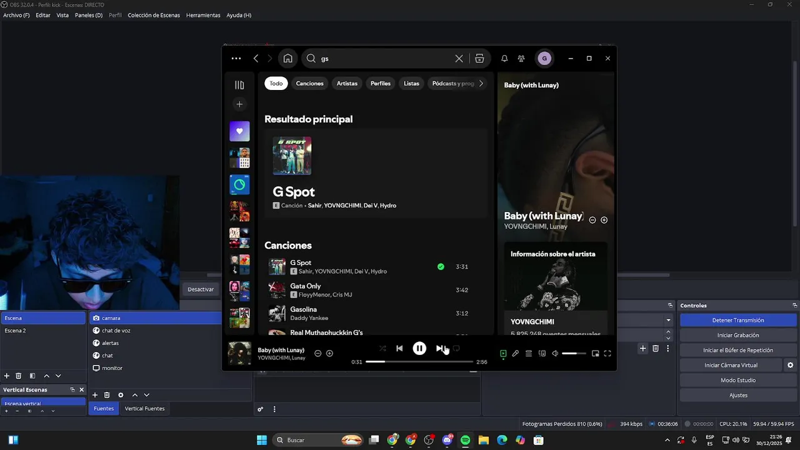800x450 pixels.
Task: Delete the selected scene with the trash icon
Action: [19, 376]
